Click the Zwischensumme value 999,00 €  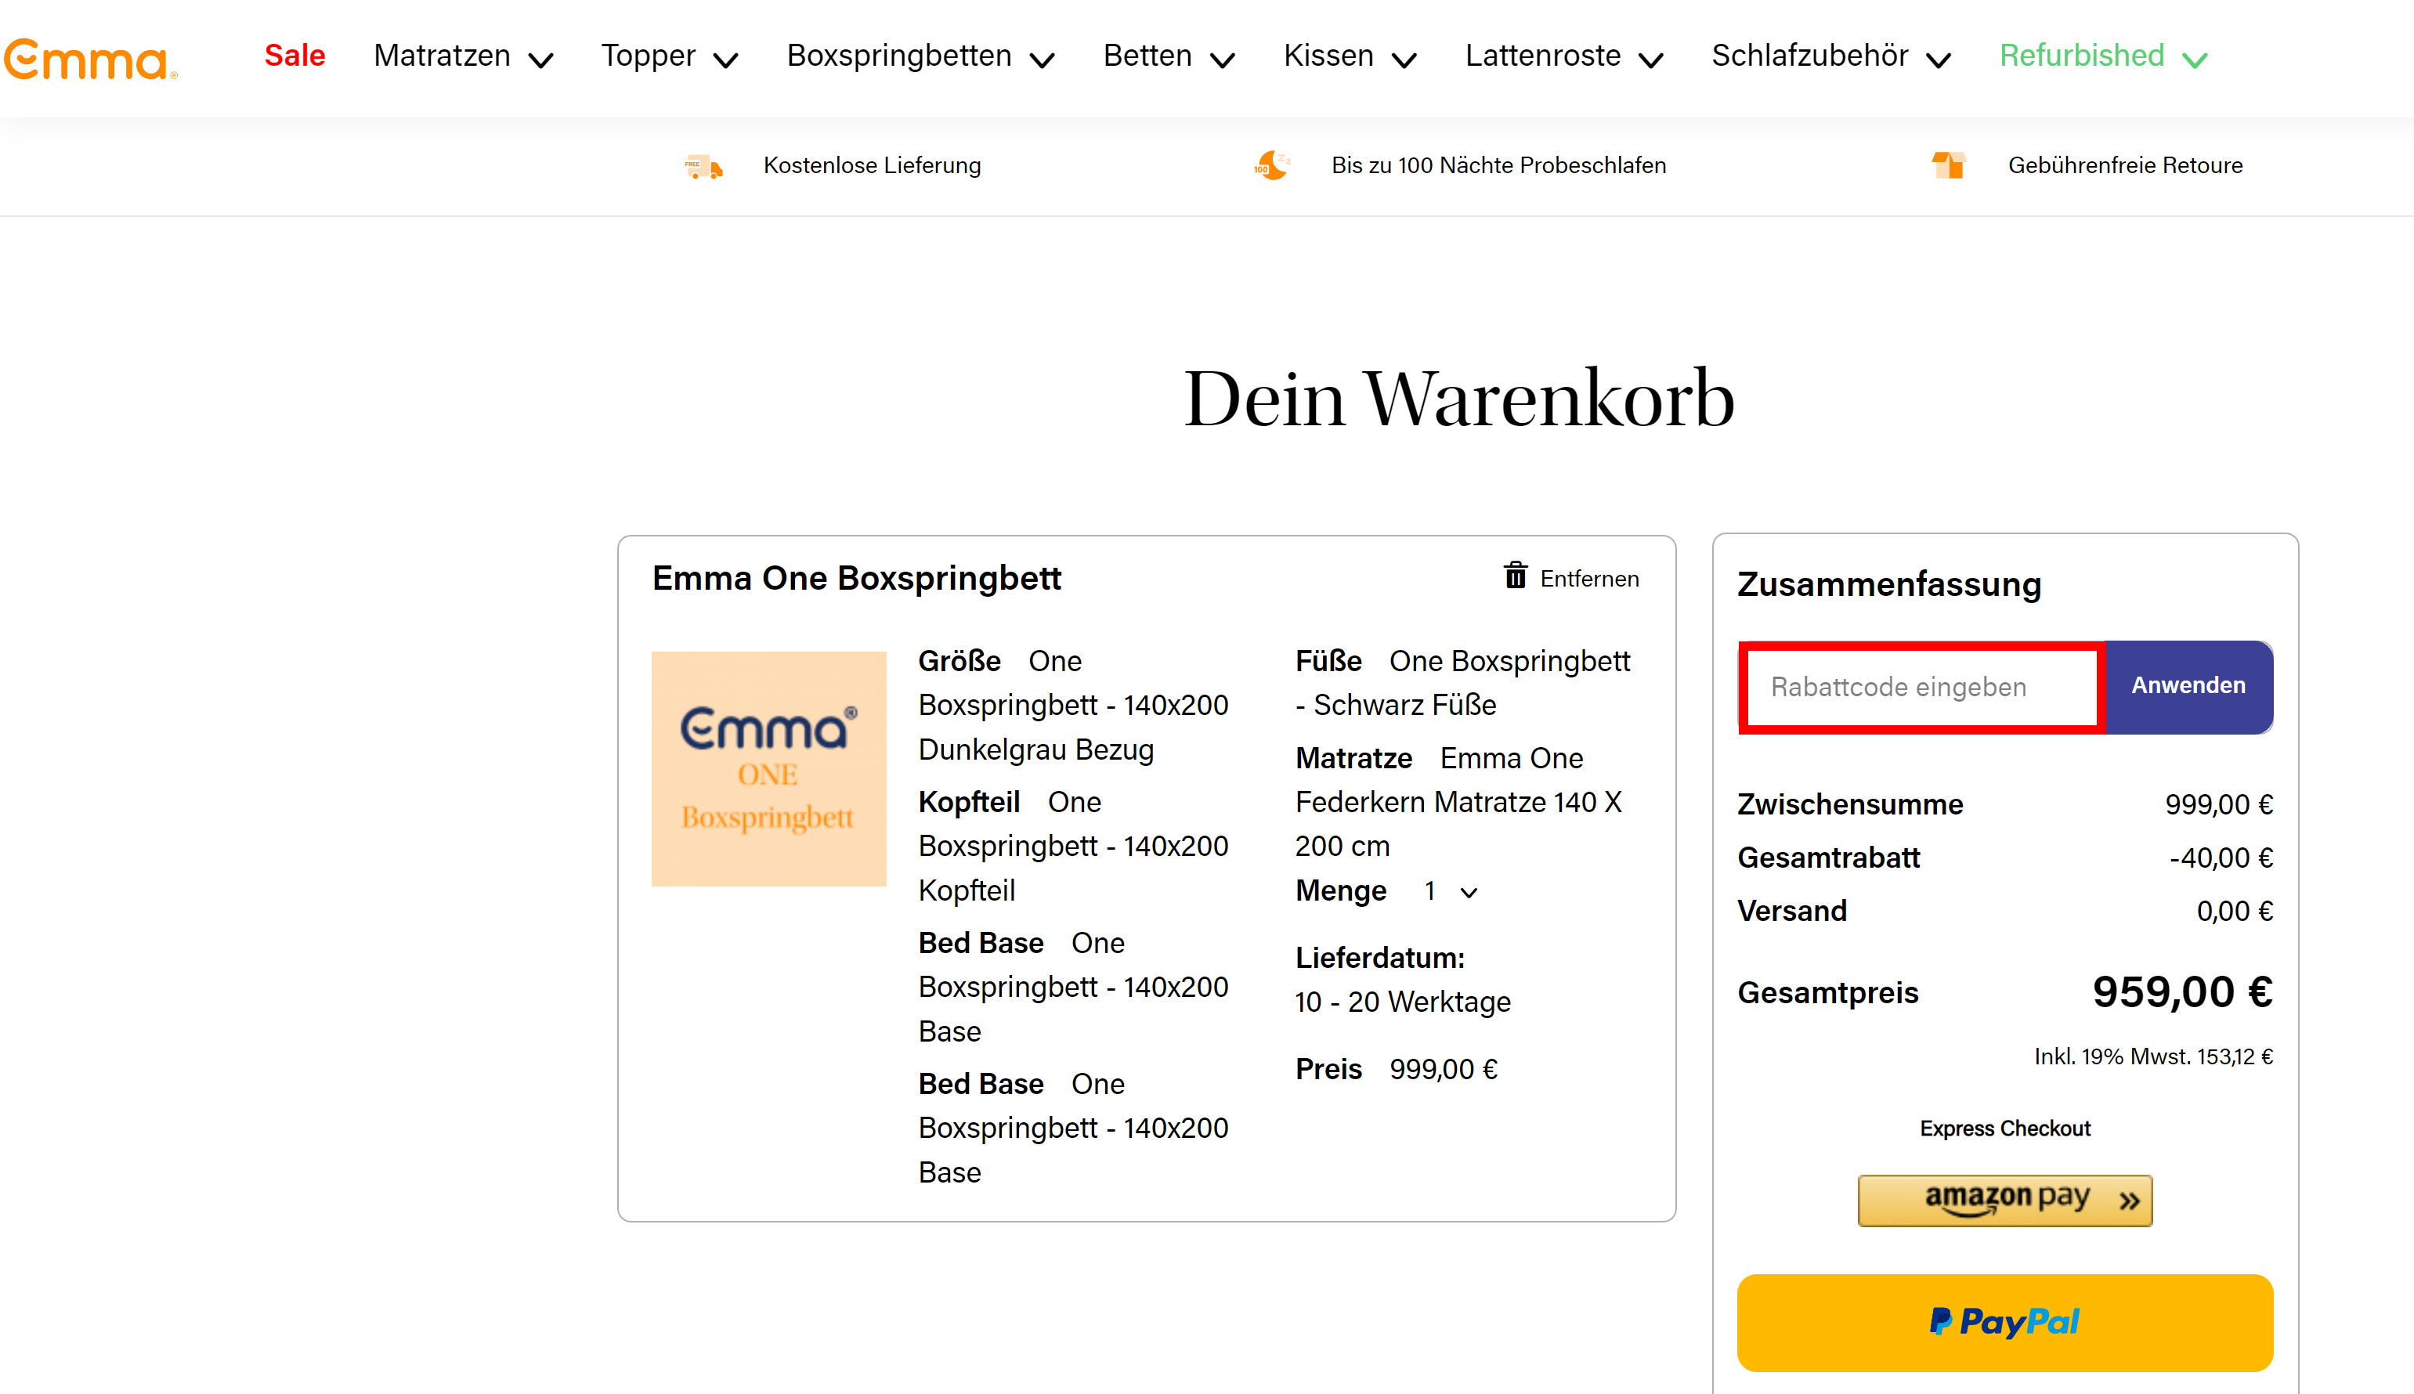click(x=2219, y=804)
